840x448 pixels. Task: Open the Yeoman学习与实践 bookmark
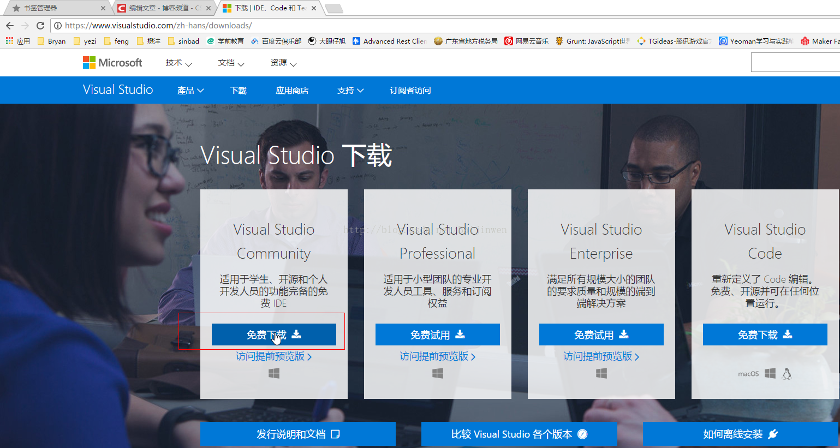pyautogui.click(x=756, y=41)
